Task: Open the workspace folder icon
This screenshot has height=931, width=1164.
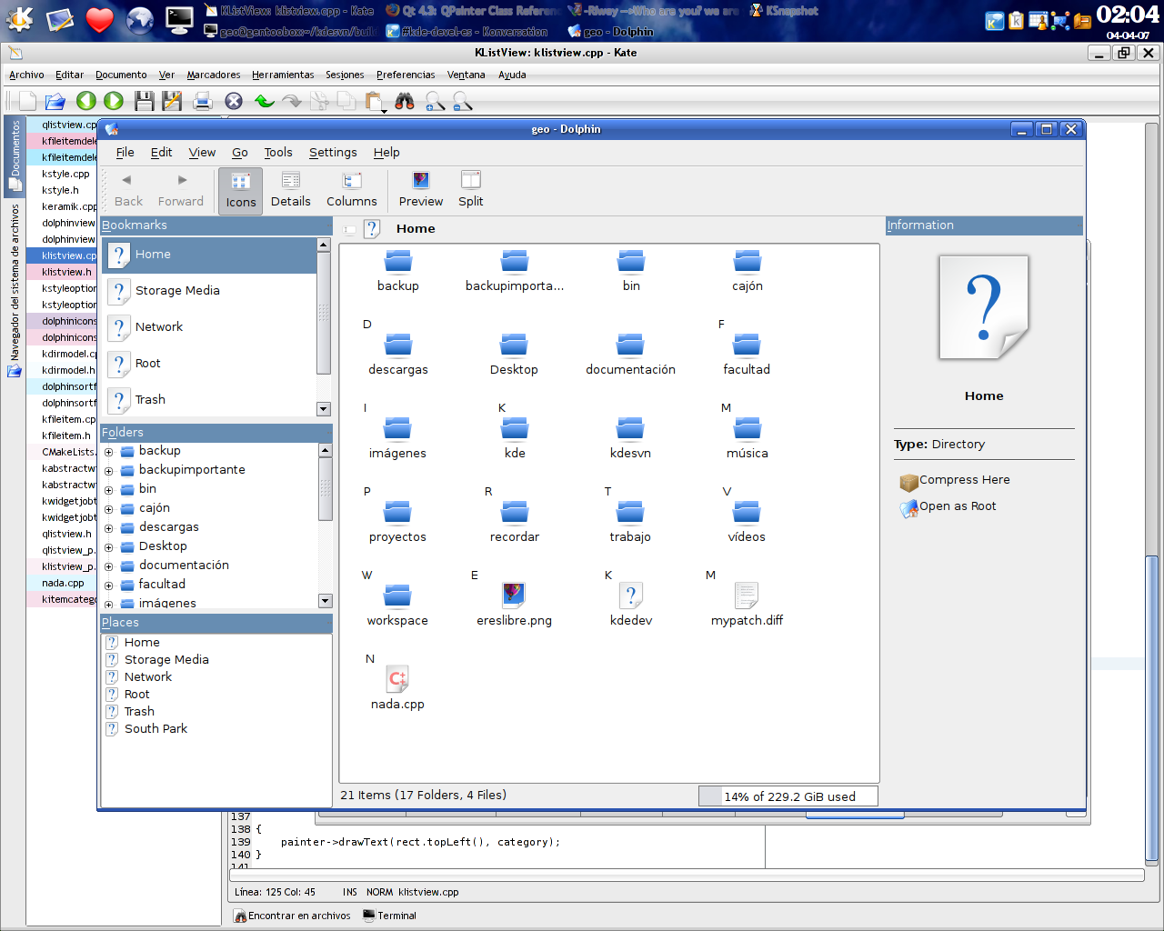Action: click(397, 595)
